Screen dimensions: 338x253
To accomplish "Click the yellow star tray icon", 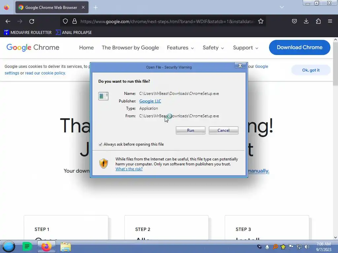I will pos(283,246).
